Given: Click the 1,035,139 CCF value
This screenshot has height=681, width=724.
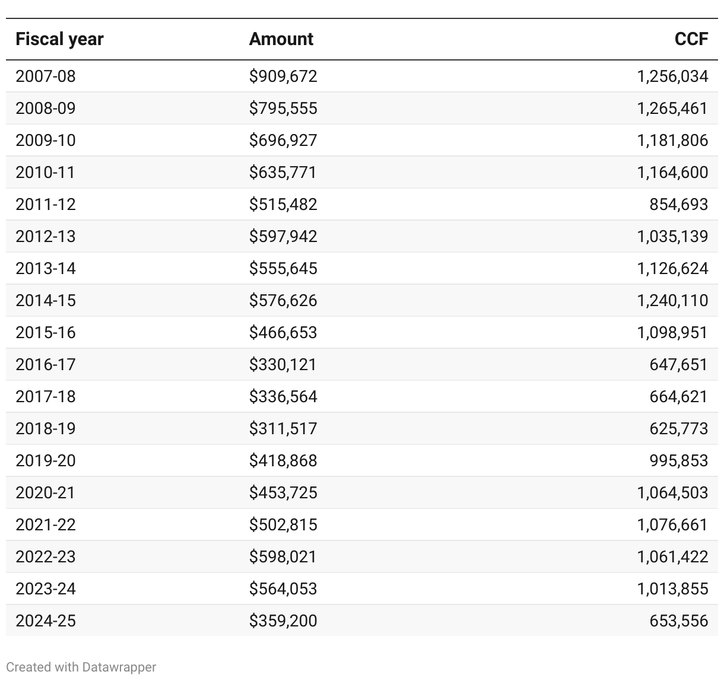Looking at the screenshot, I should (x=672, y=236).
